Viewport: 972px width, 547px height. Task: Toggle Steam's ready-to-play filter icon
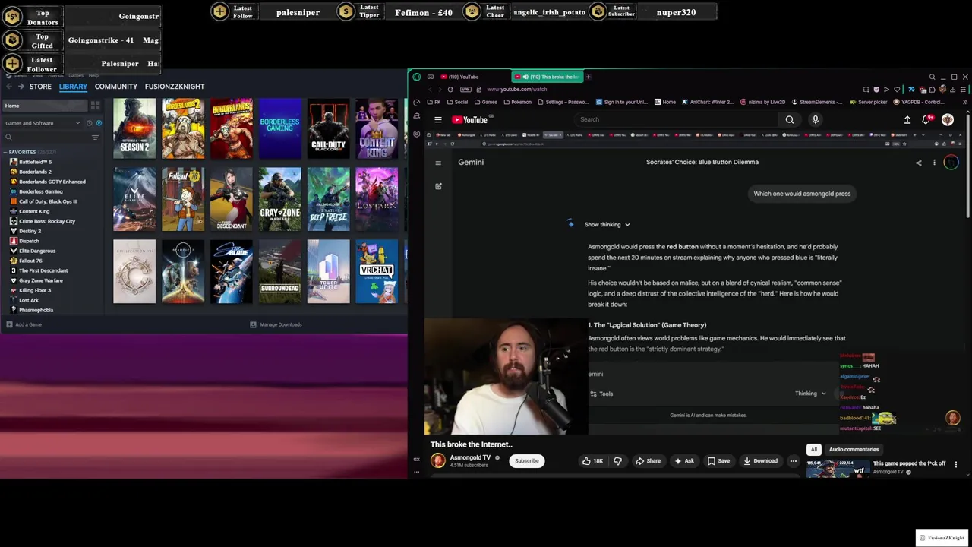pyautogui.click(x=98, y=123)
